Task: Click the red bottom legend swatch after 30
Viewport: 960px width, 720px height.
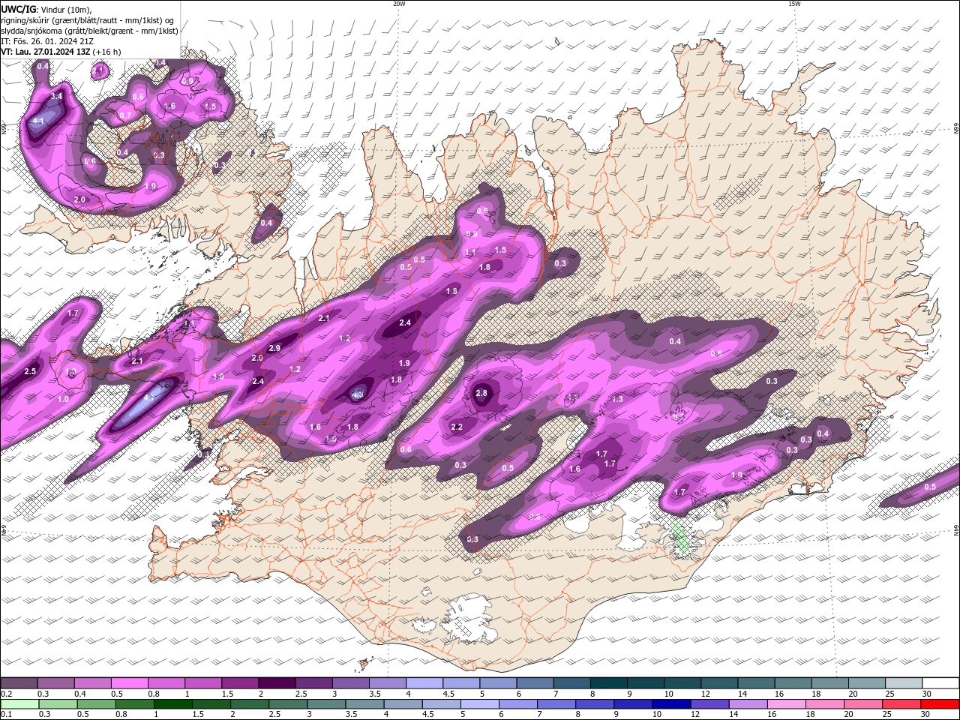Action: pyautogui.click(x=940, y=704)
